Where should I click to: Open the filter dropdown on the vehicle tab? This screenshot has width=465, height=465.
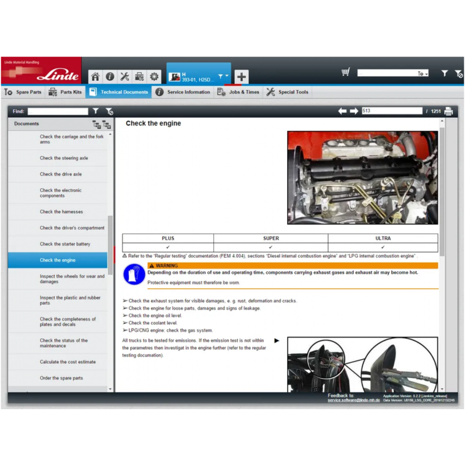(223, 76)
